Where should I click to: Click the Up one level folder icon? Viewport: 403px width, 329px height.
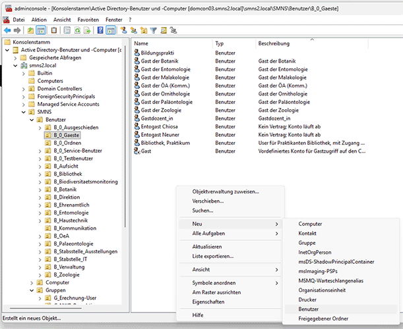coord(30,30)
